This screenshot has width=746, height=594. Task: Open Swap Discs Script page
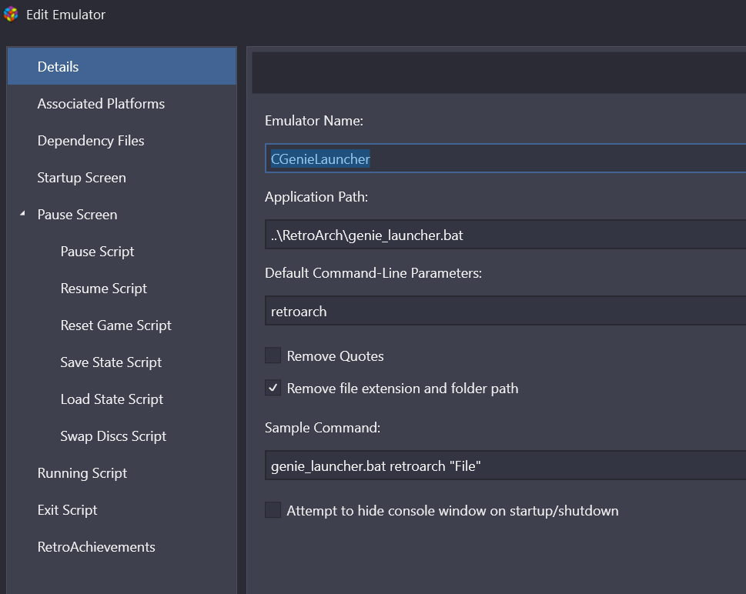click(x=122, y=436)
